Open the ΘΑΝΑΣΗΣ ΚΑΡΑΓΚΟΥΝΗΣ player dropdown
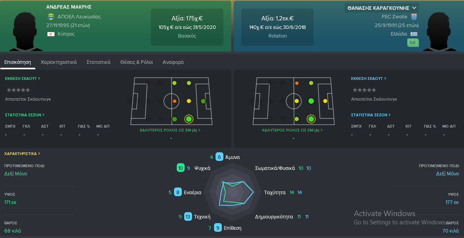The width and height of the screenshot is (464, 238). click(x=381, y=8)
